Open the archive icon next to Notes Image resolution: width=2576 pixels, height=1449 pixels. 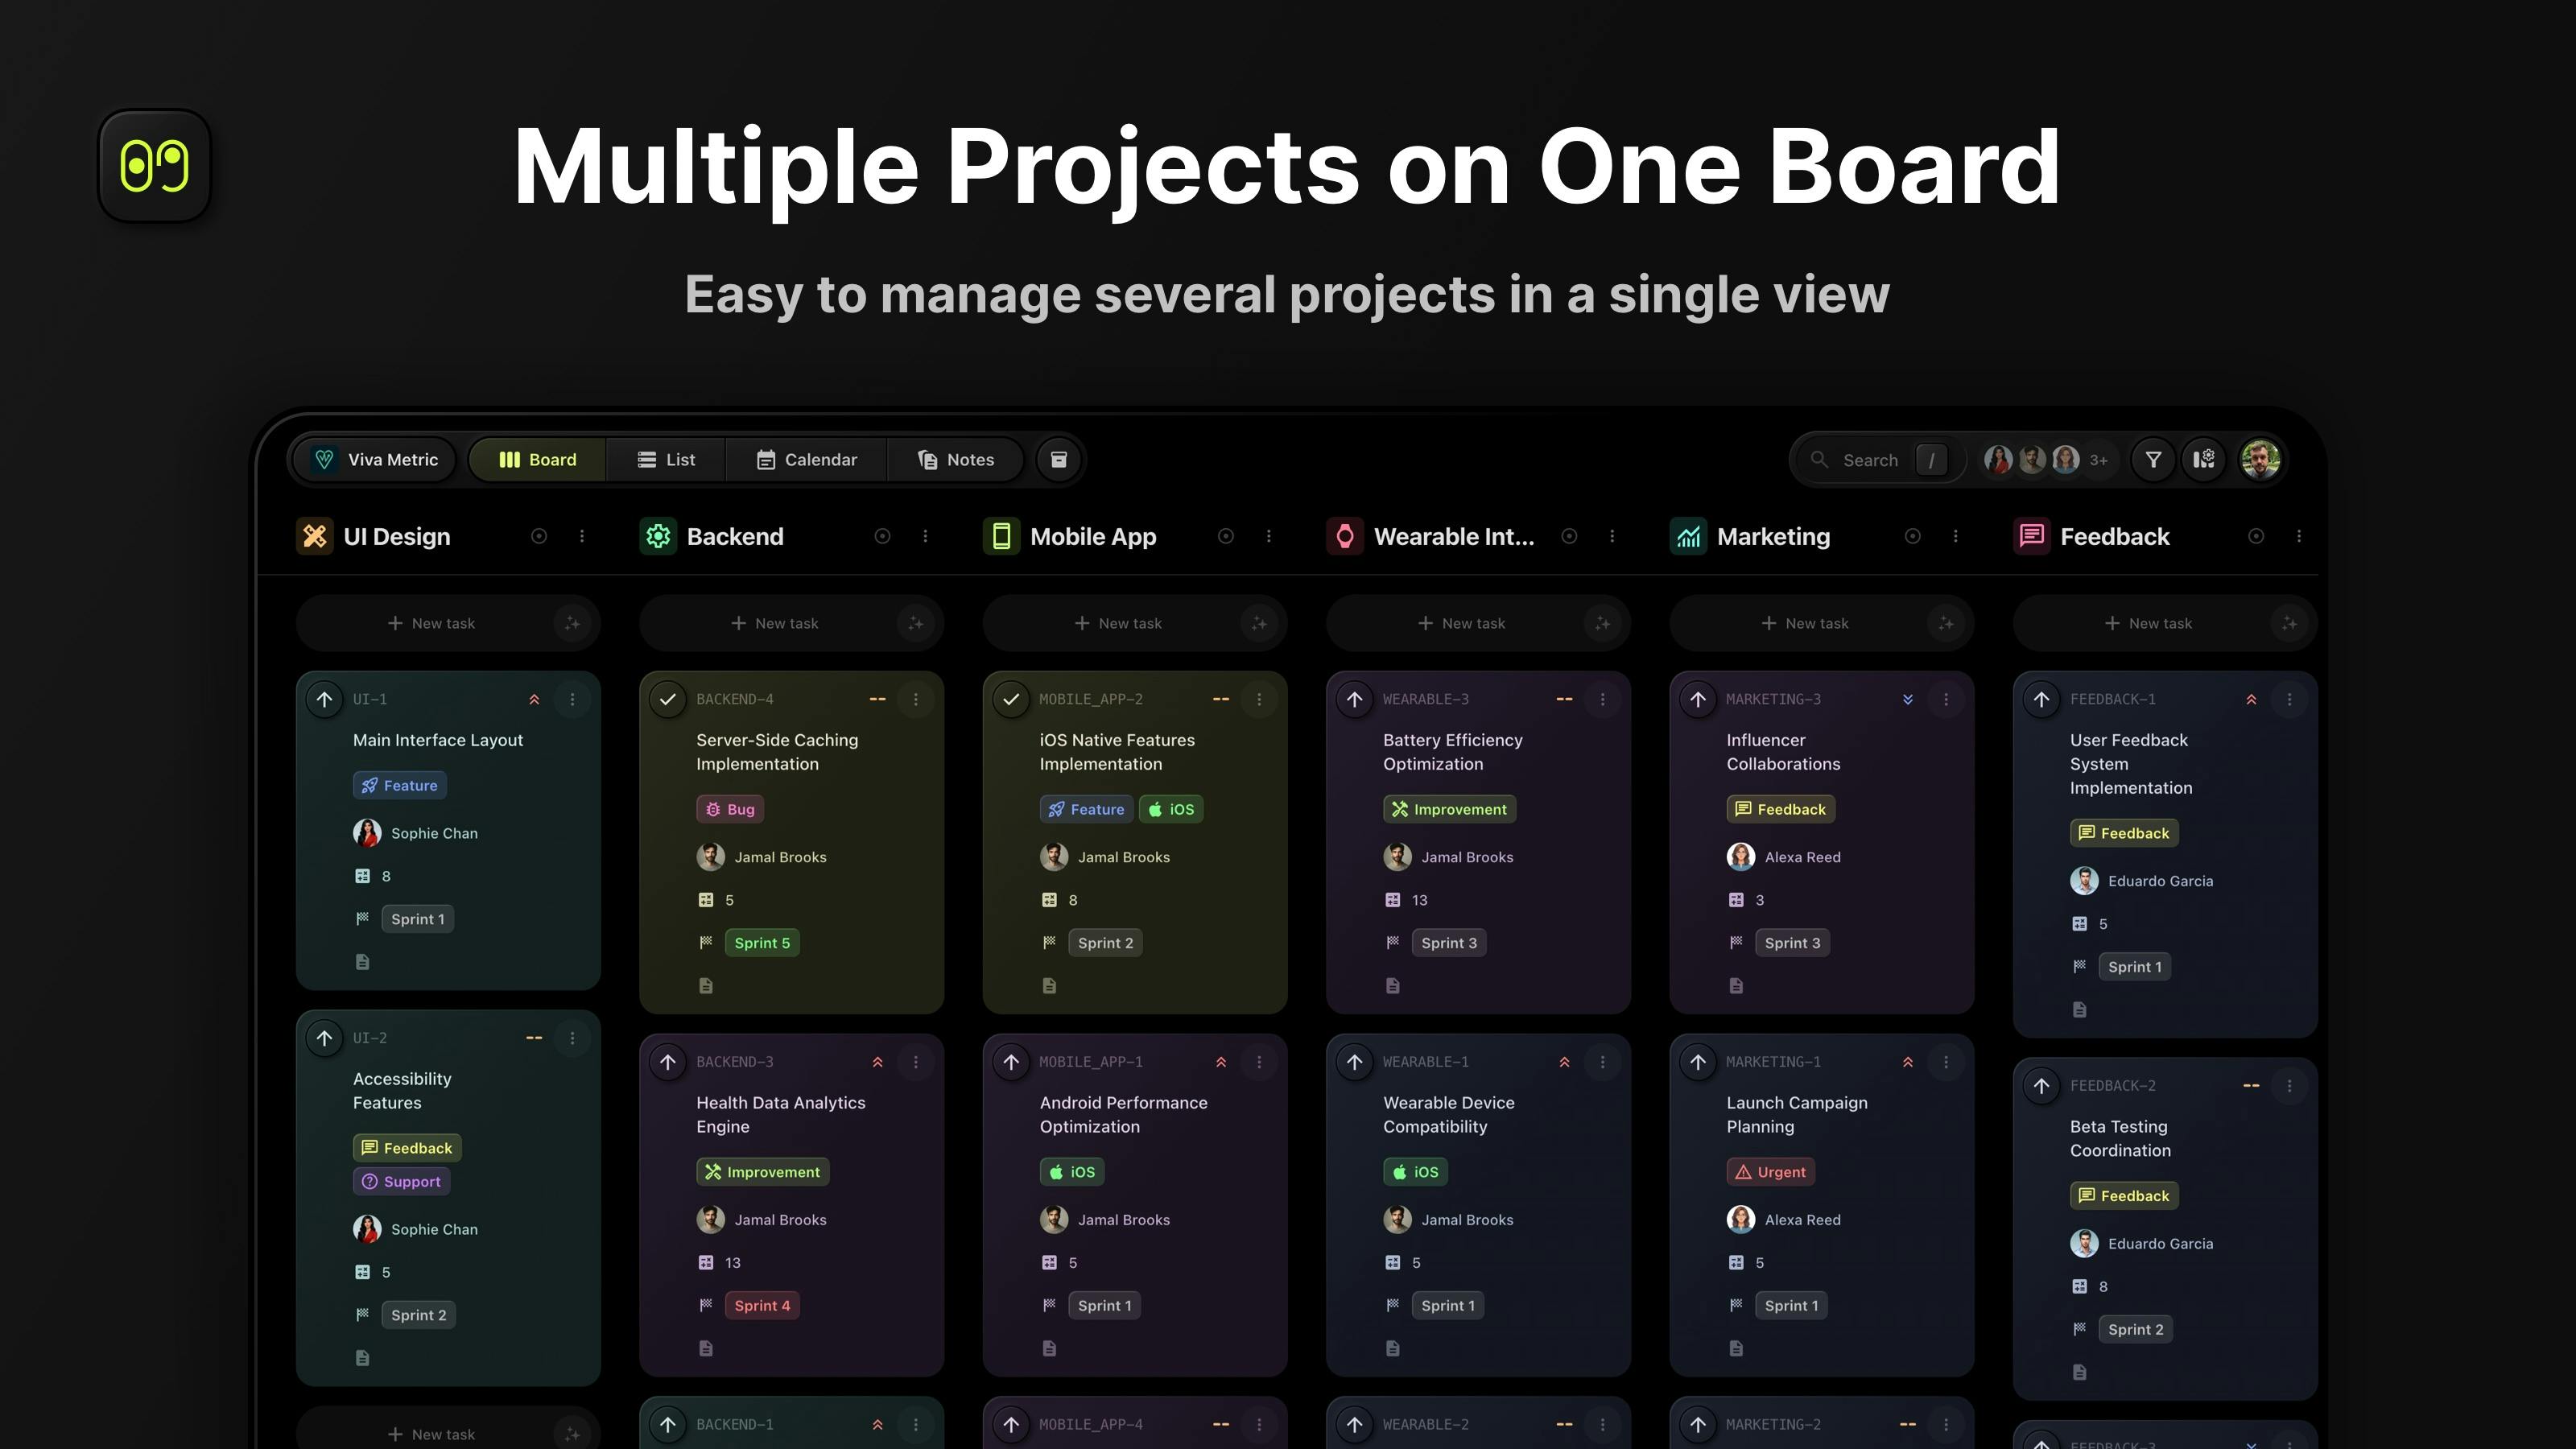1058,460
